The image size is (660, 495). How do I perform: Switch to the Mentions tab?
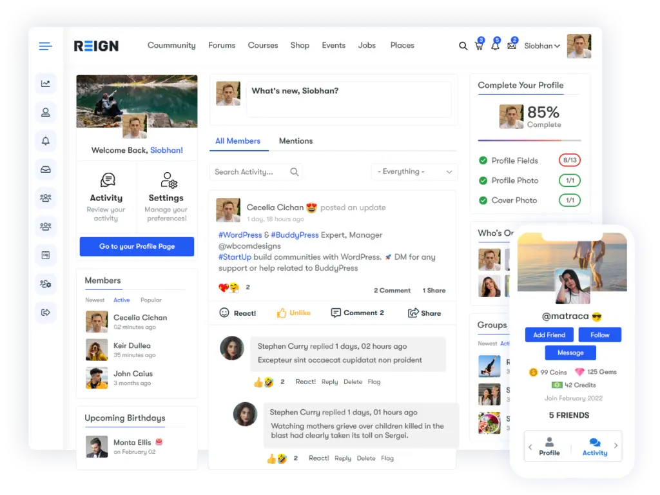click(295, 141)
